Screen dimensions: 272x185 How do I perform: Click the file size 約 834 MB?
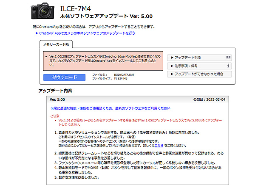pyautogui.click(x=121, y=79)
